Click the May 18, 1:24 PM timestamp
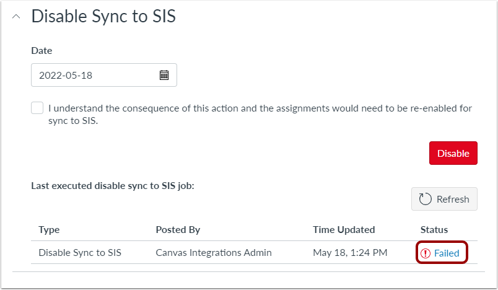Image resolution: width=498 pixels, height=290 pixels. pyautogui.click(x=351, y=252)
